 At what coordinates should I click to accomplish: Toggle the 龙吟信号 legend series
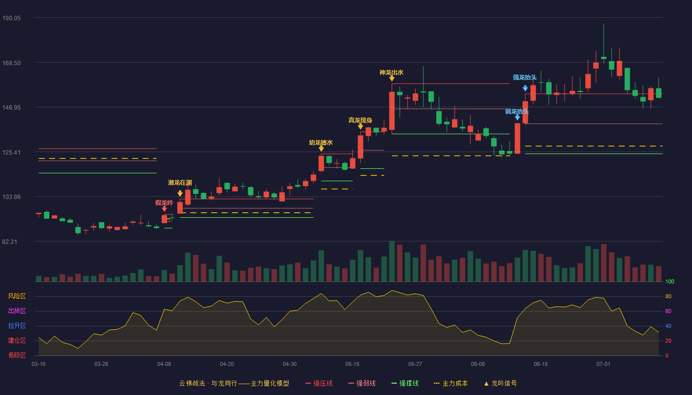500,383
